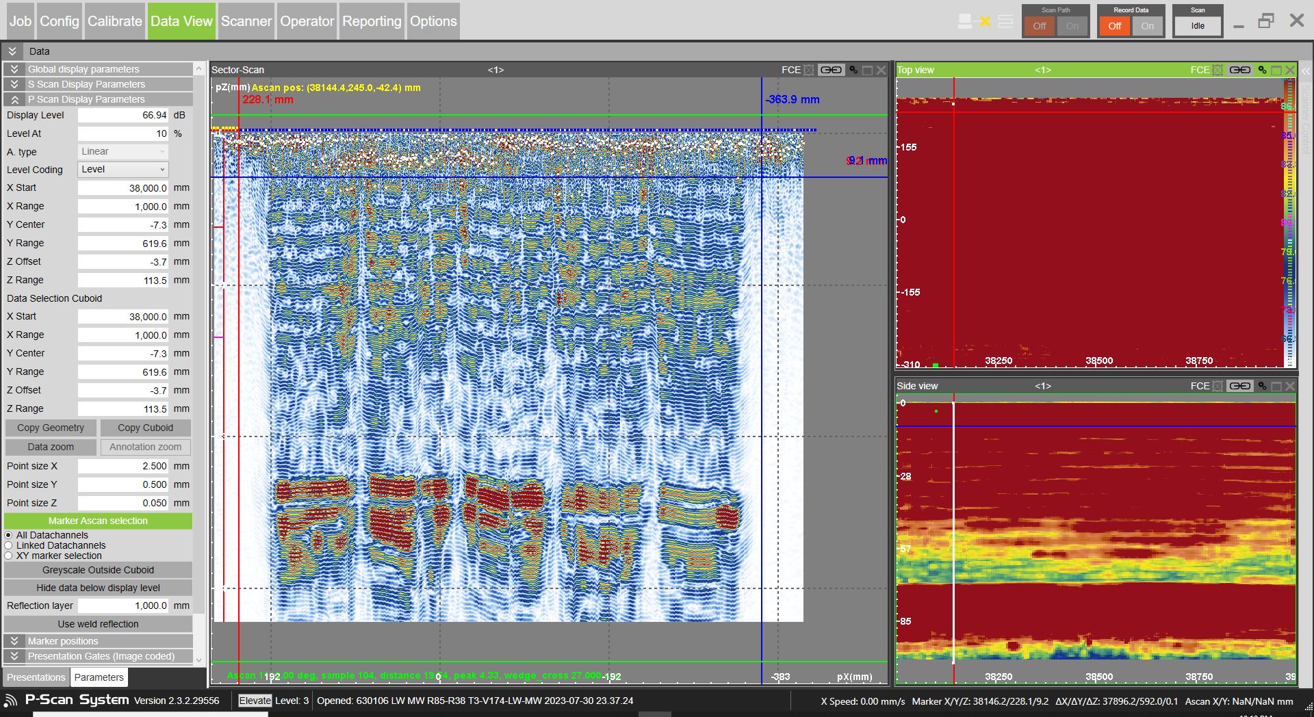
Task: Open the Calibrate tab
Action: [114, 21]
